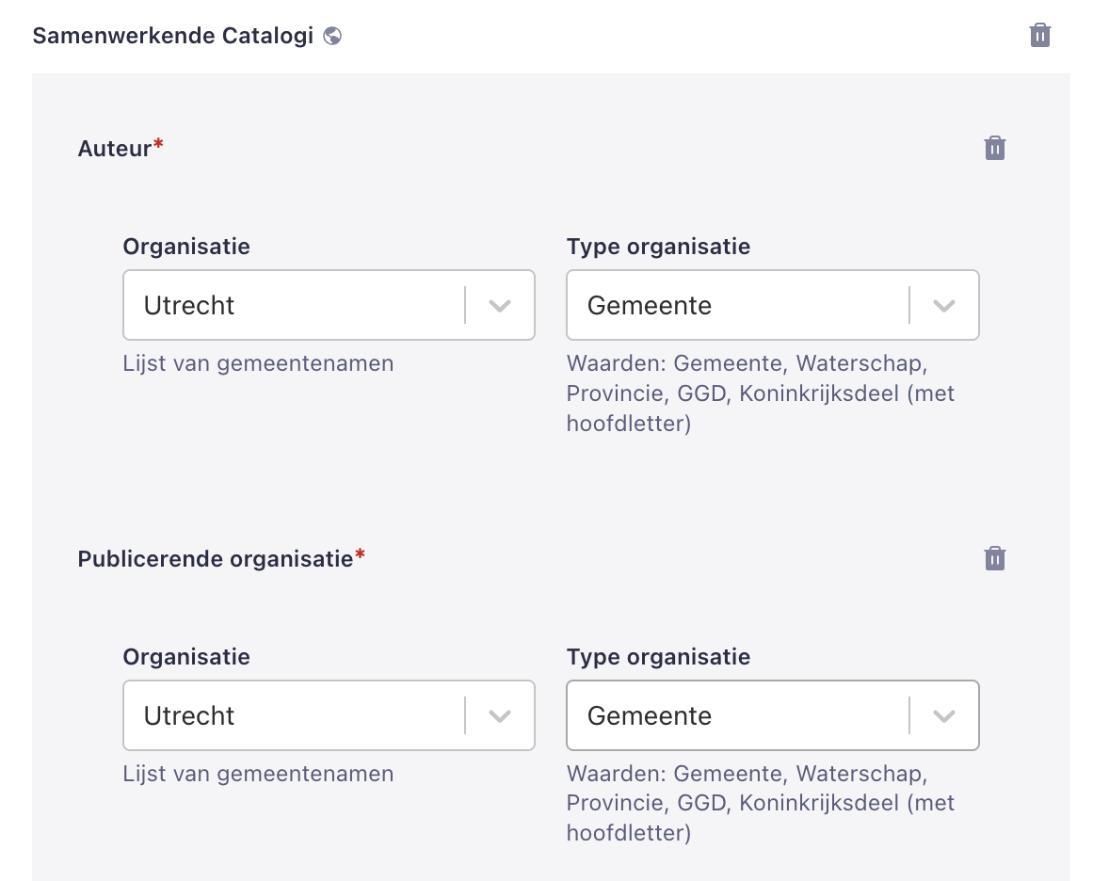This screenshot has width=1109, height=881.
Task: Open Publicerende organisatie's Type organisatie dropdown arrow
Action: coord(944,715)
